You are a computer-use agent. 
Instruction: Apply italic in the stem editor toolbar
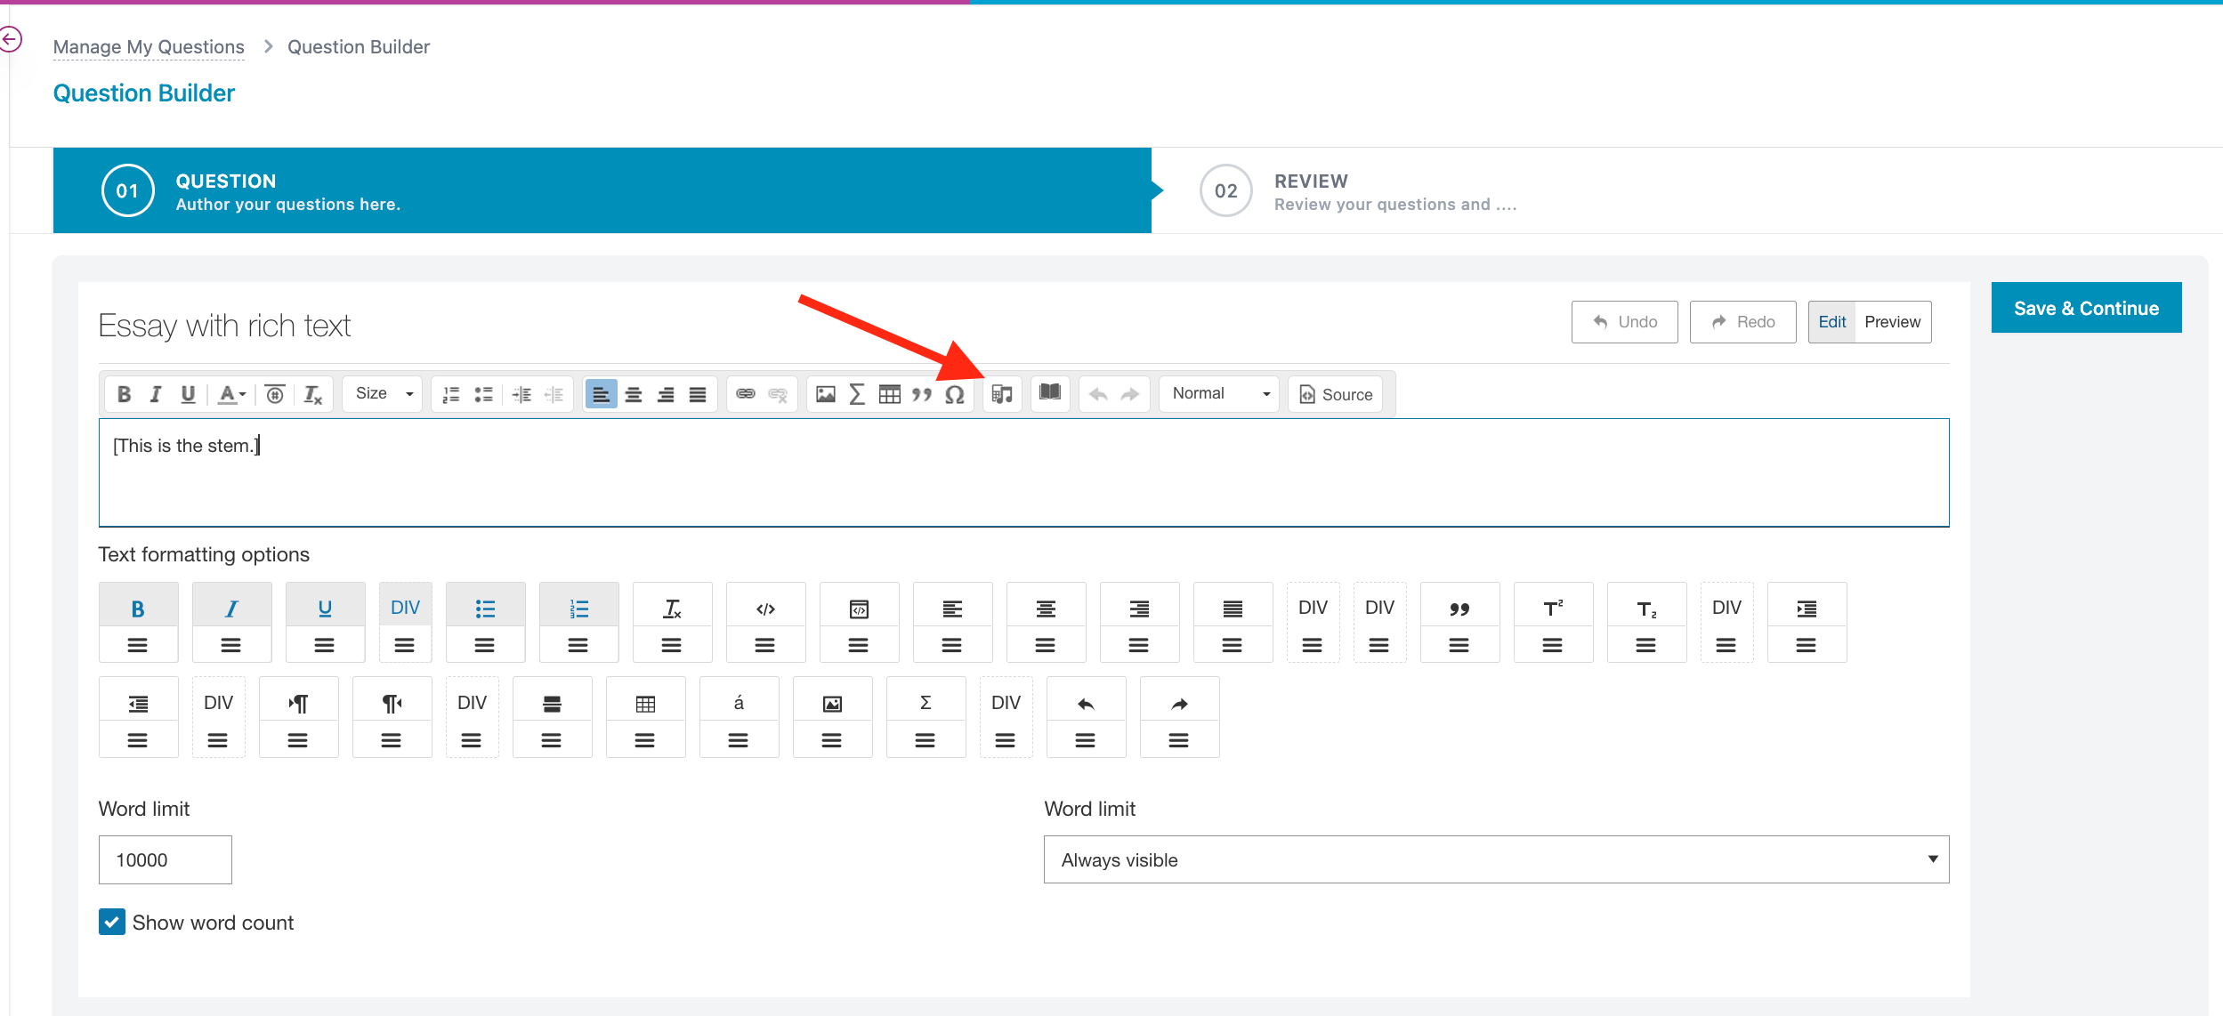coord(156,394)
